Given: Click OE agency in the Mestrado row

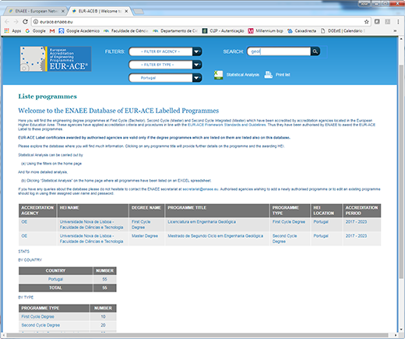Looking at the screenshot, I should point(24,236).
